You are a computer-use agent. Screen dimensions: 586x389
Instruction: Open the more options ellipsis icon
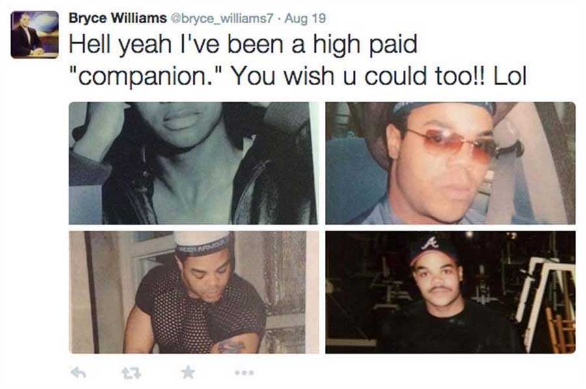(244, 372)
